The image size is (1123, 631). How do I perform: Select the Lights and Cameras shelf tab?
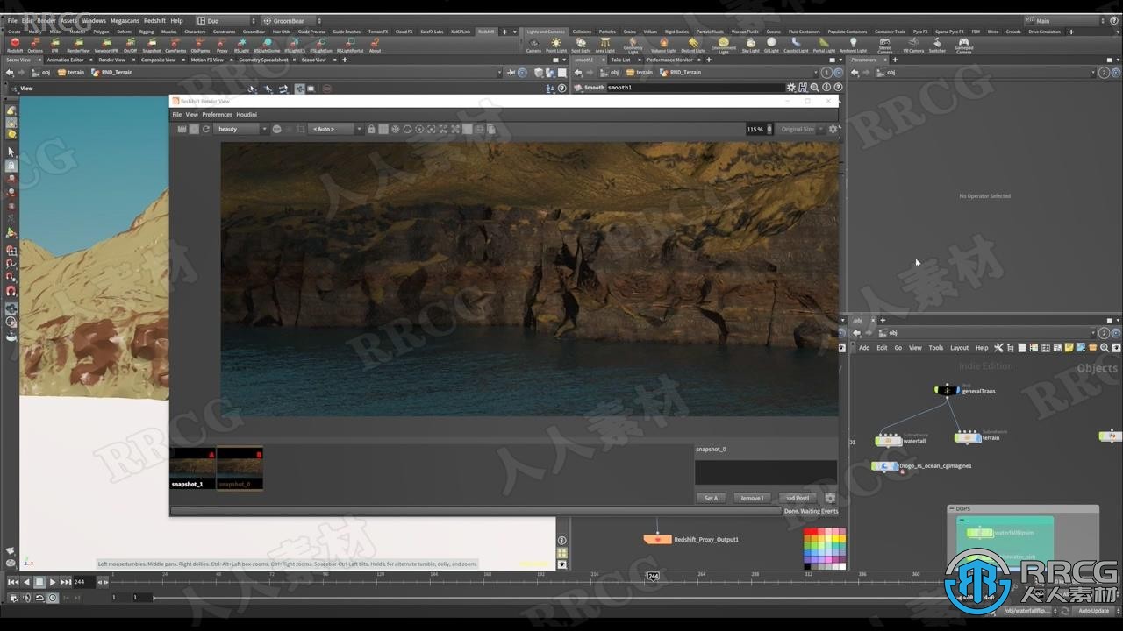tap(546, 32)
